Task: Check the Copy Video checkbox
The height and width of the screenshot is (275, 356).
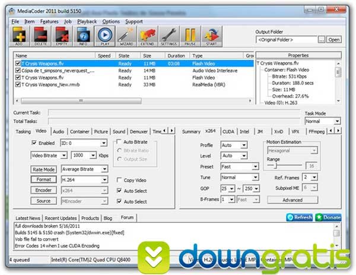Action: point(120,179)
